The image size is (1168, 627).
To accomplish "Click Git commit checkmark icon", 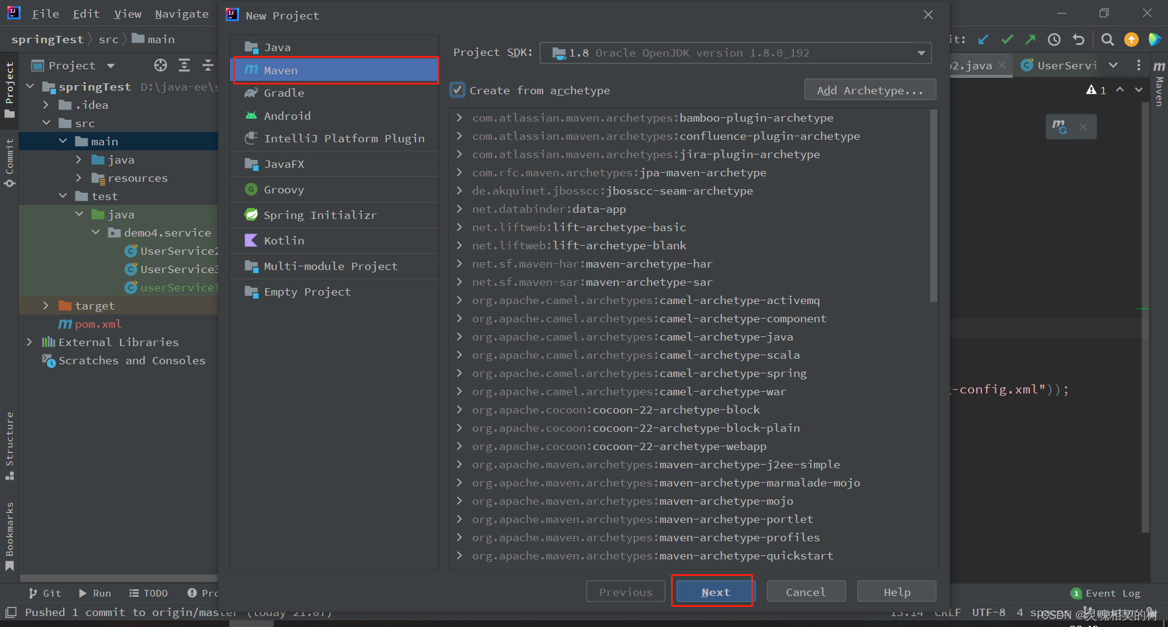I will (1007, 40).
